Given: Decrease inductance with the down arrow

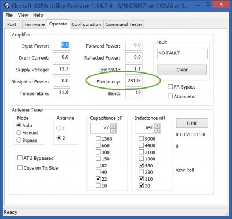Looking at the screenshot, I should click(x=158, y=130).
